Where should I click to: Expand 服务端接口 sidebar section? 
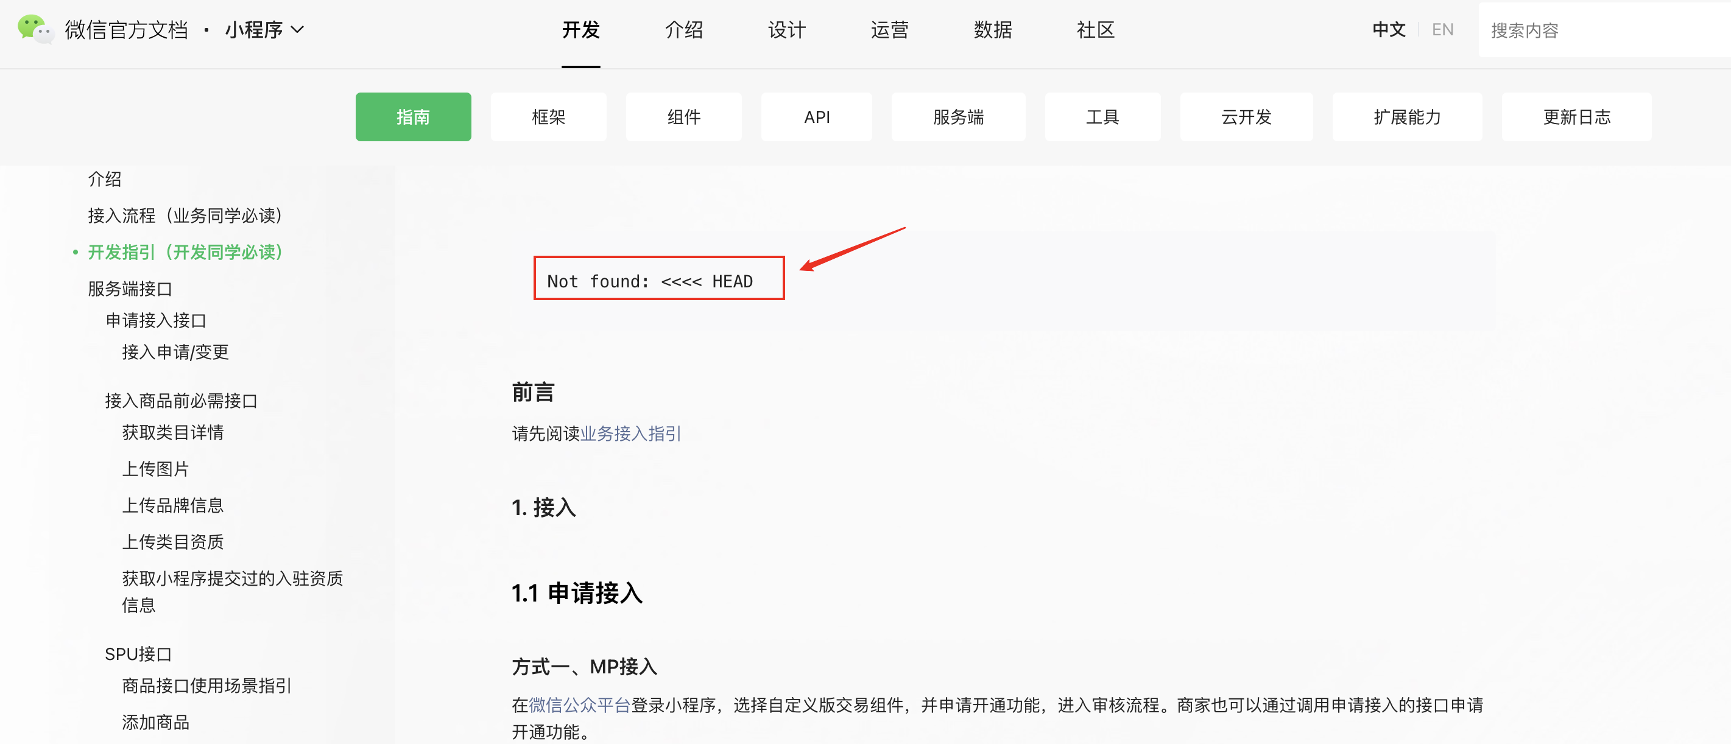tap(130, 289)
